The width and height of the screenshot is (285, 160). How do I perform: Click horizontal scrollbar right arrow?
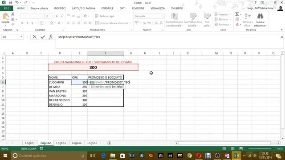278,143
